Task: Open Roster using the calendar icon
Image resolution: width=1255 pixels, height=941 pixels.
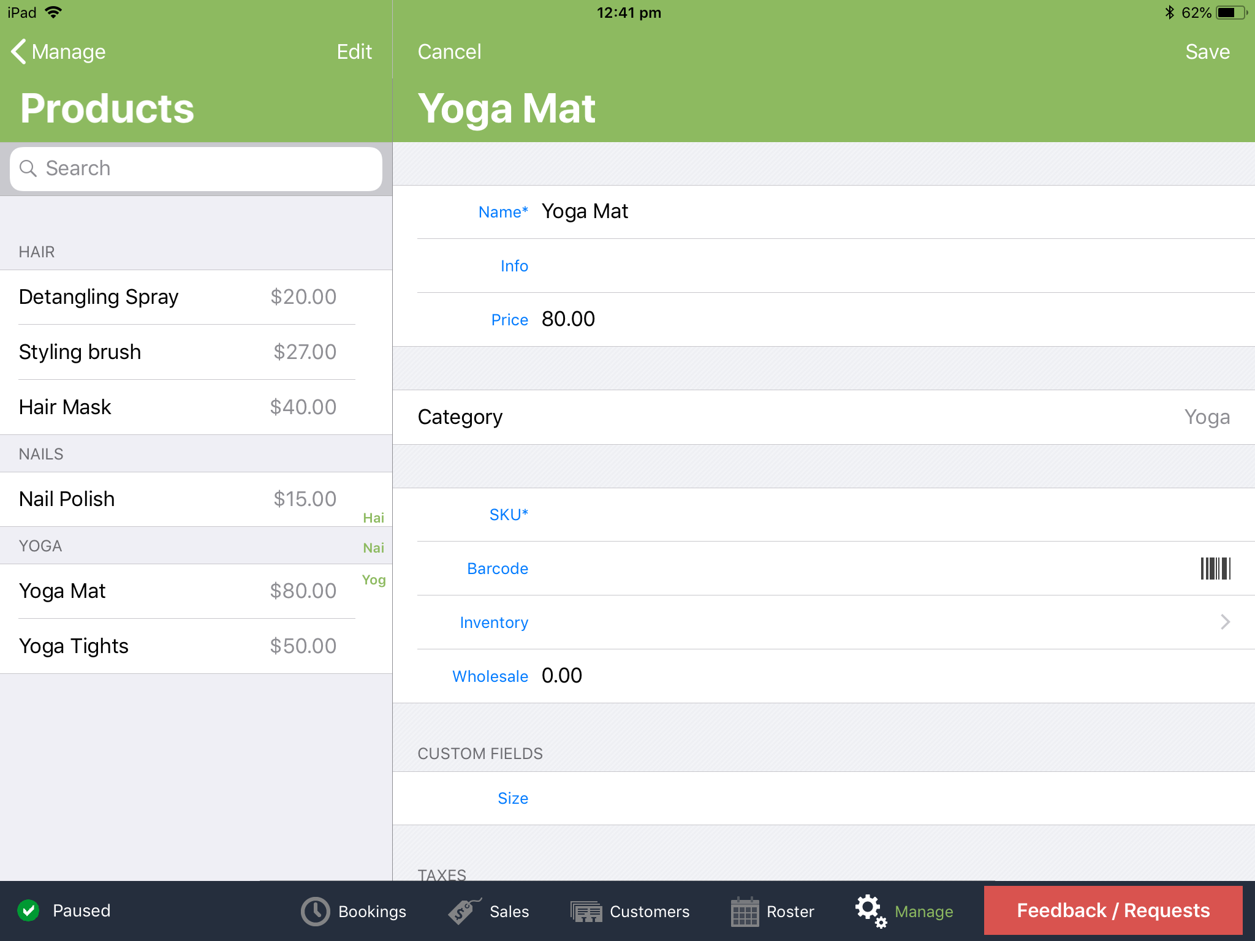Action: click(745, 911)
